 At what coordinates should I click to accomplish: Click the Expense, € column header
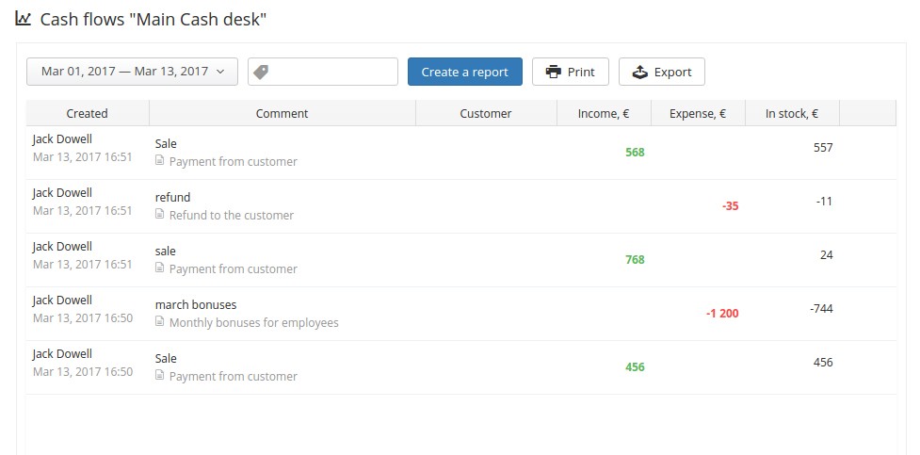coord(698,113)
